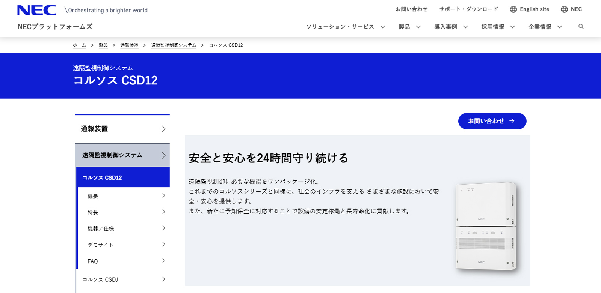Screen dimensions: 601x293
Task: Open the search magnifier icon
Action: (x=581, y=27)
